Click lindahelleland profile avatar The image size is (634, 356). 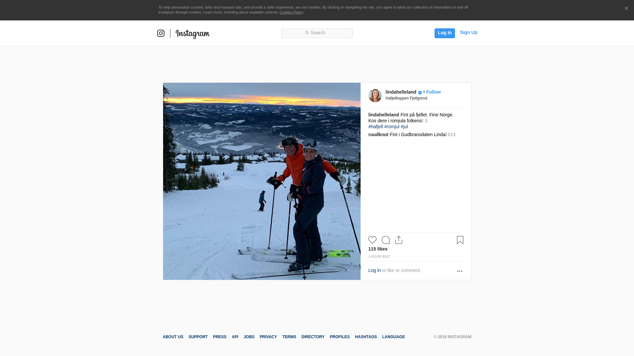(x=375, y=96)
